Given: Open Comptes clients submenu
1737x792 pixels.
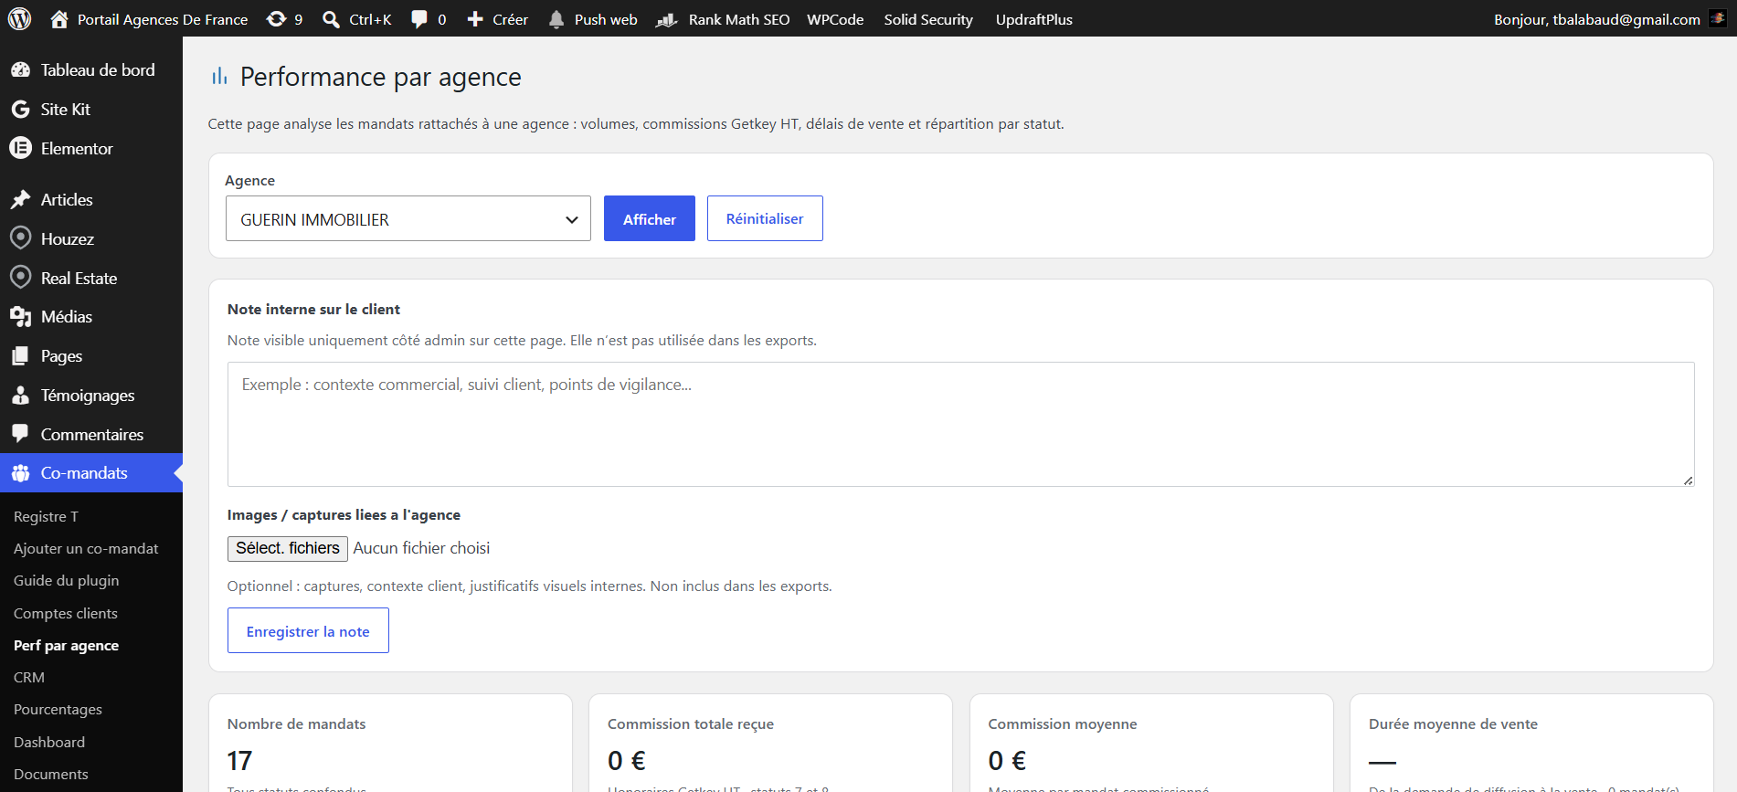Looking at the screenshot, I should tap(66, 614).
